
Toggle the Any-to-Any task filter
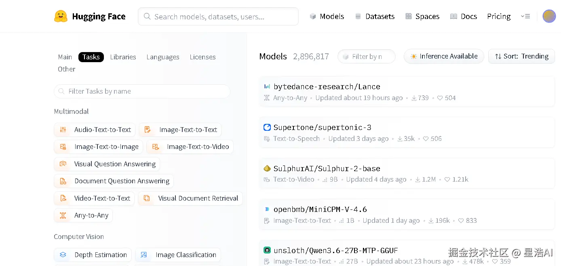(x=83, y=216)
